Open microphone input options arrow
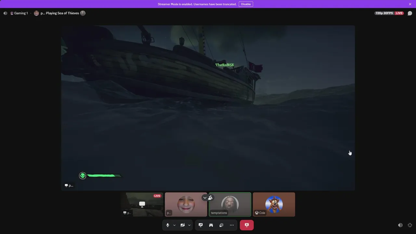 pyautogui.click(x=175, y=225)
